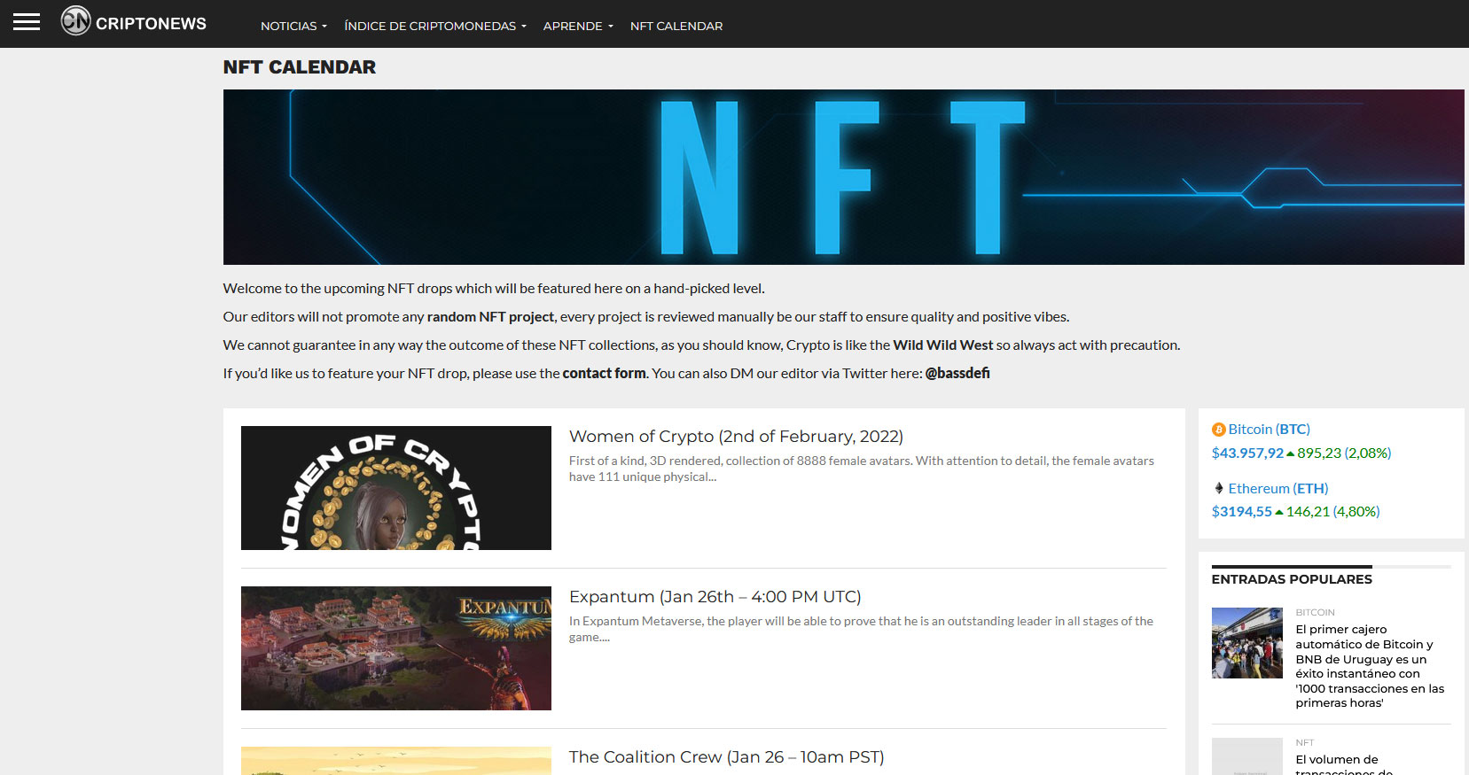Click the large NFT banner image
This screenshot has width=1469, height=775.
[843, 177]
